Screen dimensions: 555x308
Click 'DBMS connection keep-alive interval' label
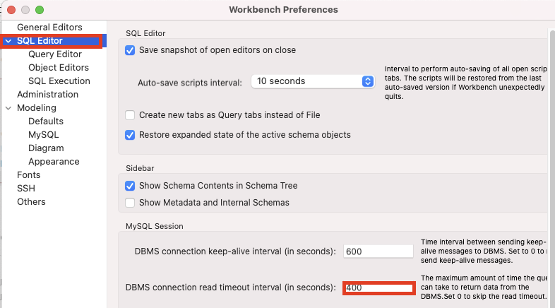(235, 251)
